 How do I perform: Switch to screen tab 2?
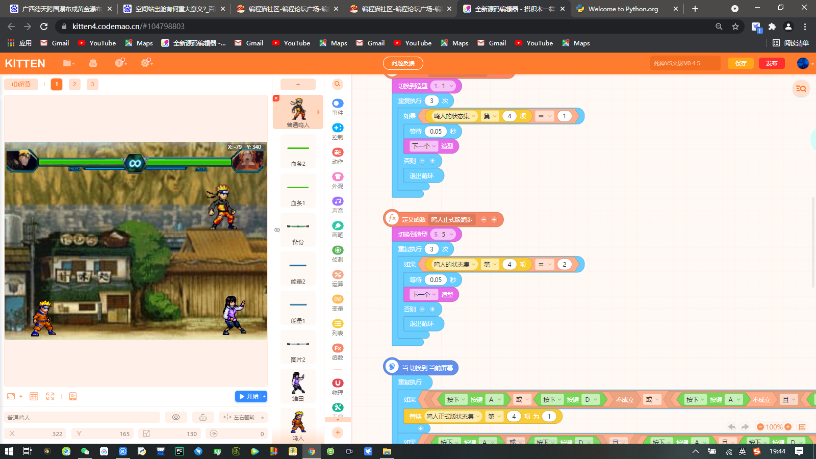pos(74,84)
